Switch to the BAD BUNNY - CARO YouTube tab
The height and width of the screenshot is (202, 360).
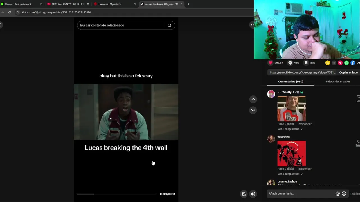click(x=67, y=4)
